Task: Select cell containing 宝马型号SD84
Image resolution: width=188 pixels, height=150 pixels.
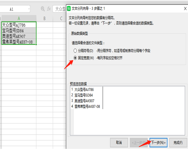Action: 19,30
